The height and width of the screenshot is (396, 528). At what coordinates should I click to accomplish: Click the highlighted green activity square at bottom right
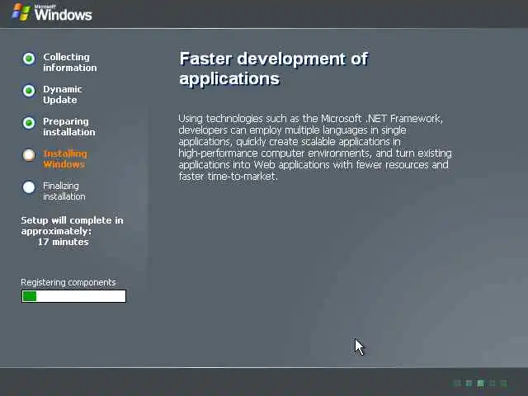[480, 383]
